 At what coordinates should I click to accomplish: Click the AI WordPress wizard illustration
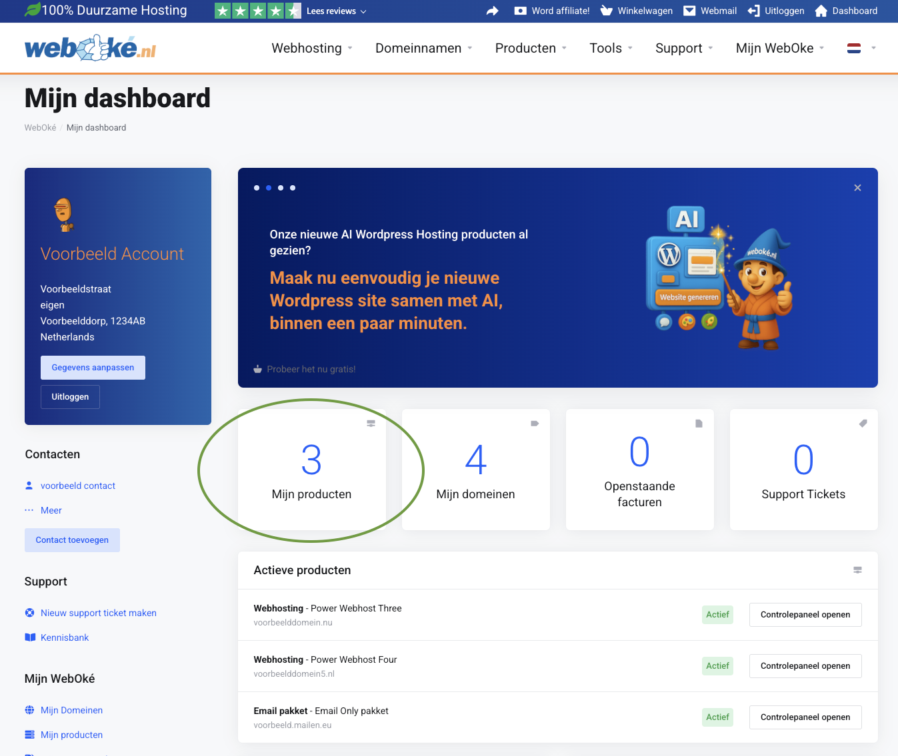[x=719, y=278]
